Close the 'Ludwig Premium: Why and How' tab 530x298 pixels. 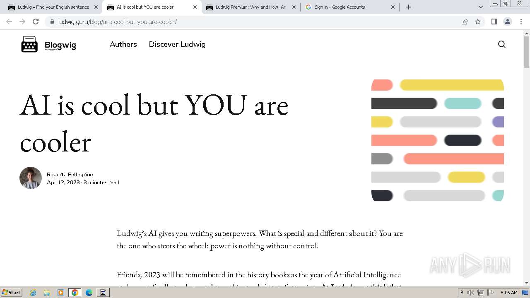(x=294, y=7)
